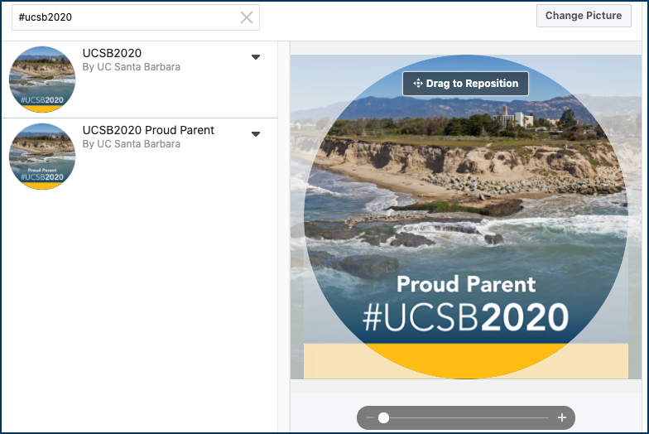Choose the UCSB2020 frame title
The image size is (649, 434).
112,53
